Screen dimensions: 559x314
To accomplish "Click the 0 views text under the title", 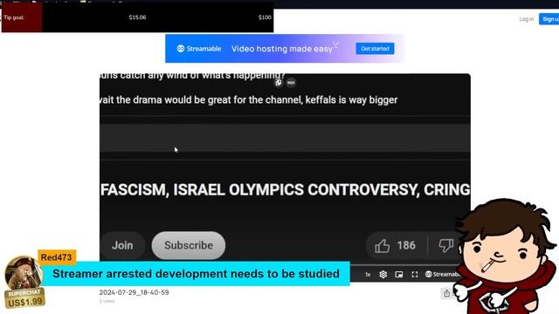I will click(107, 301).
